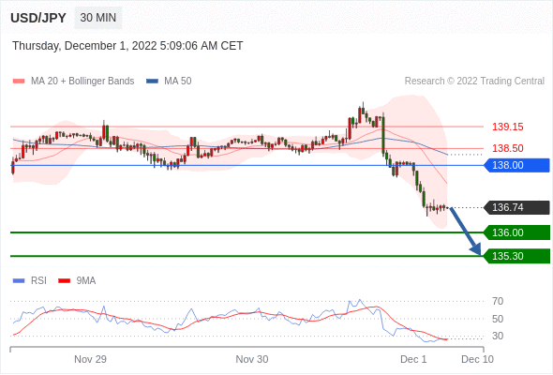Click the RSI 50 level label
The width and height of the screenshot is (553, 375).
(498, 319)
